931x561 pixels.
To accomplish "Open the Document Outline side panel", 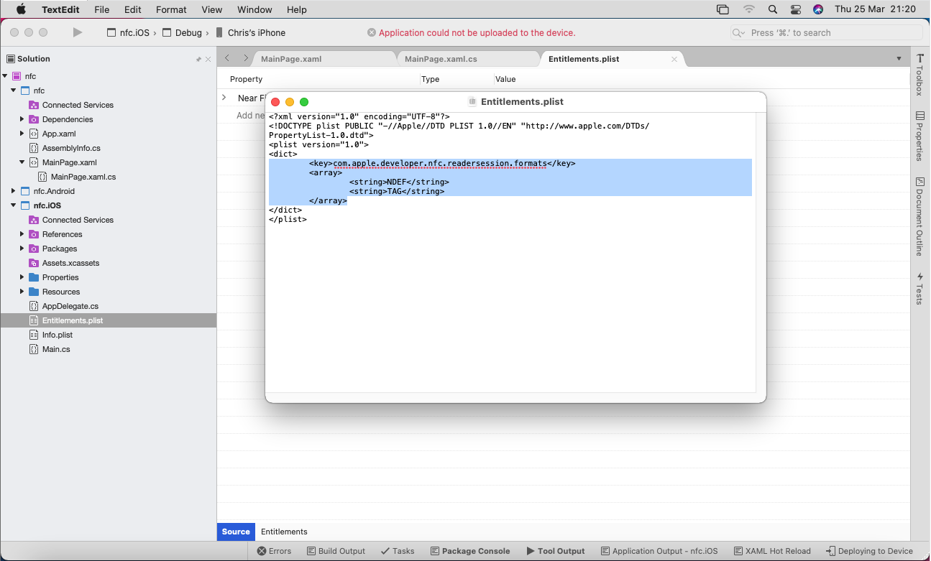I will (919, 217).
